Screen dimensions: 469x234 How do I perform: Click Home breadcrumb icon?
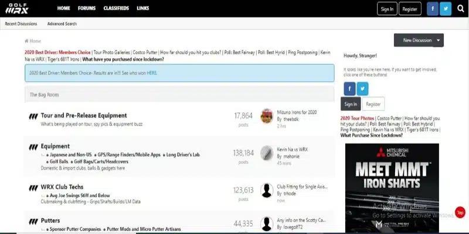coord(26,41)
